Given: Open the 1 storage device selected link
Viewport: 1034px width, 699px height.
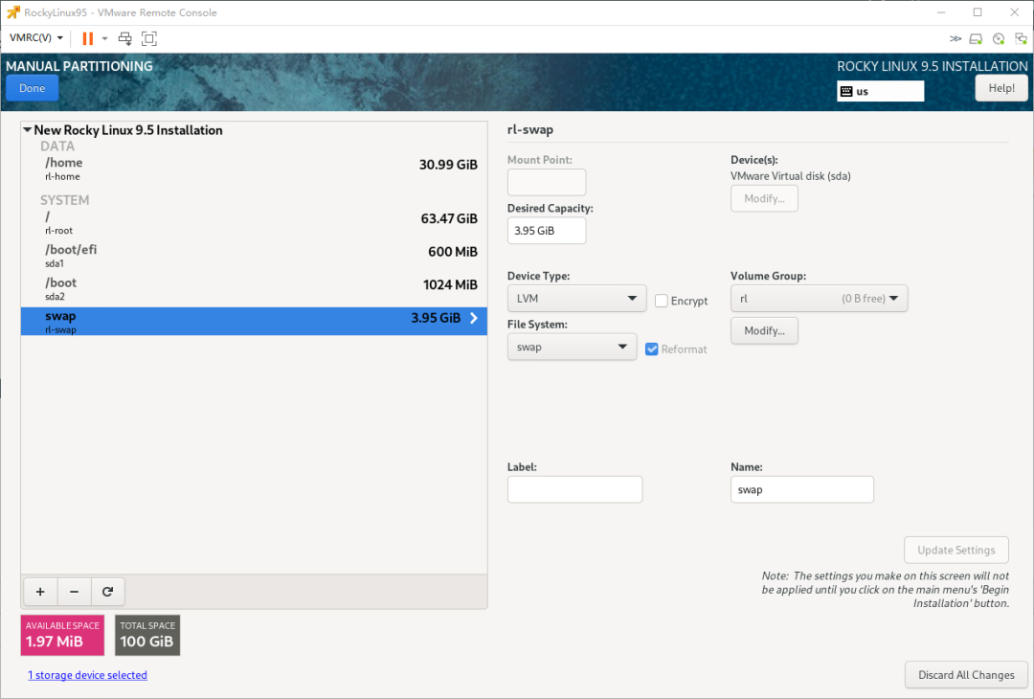Looking at the screenshot, I should 87,675.
